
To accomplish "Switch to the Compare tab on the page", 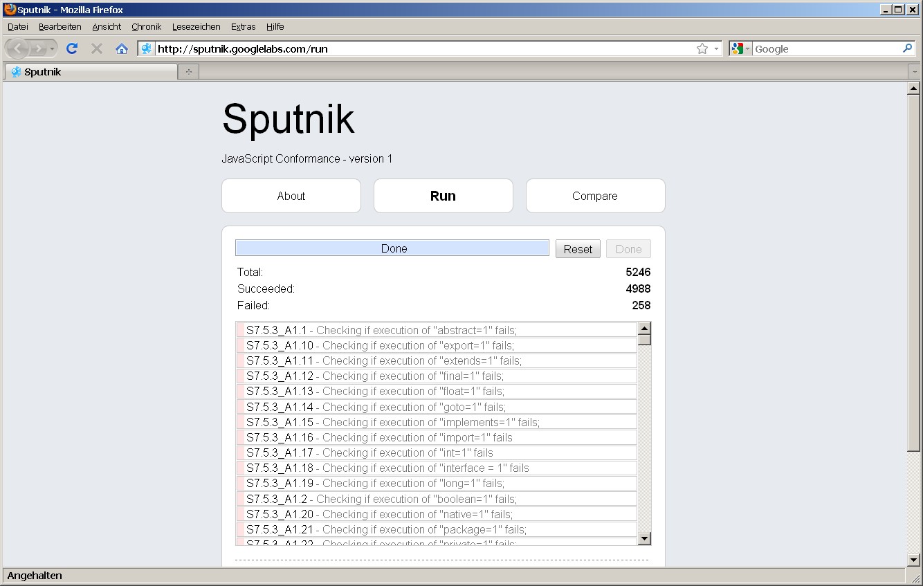I will coord(595,196).
